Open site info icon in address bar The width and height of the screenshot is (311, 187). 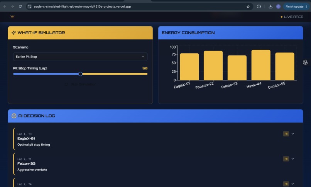[29, 7]
